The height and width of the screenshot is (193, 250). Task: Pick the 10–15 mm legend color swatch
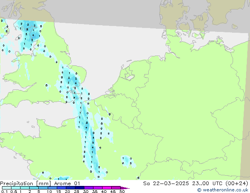click(x=52, y=188)
